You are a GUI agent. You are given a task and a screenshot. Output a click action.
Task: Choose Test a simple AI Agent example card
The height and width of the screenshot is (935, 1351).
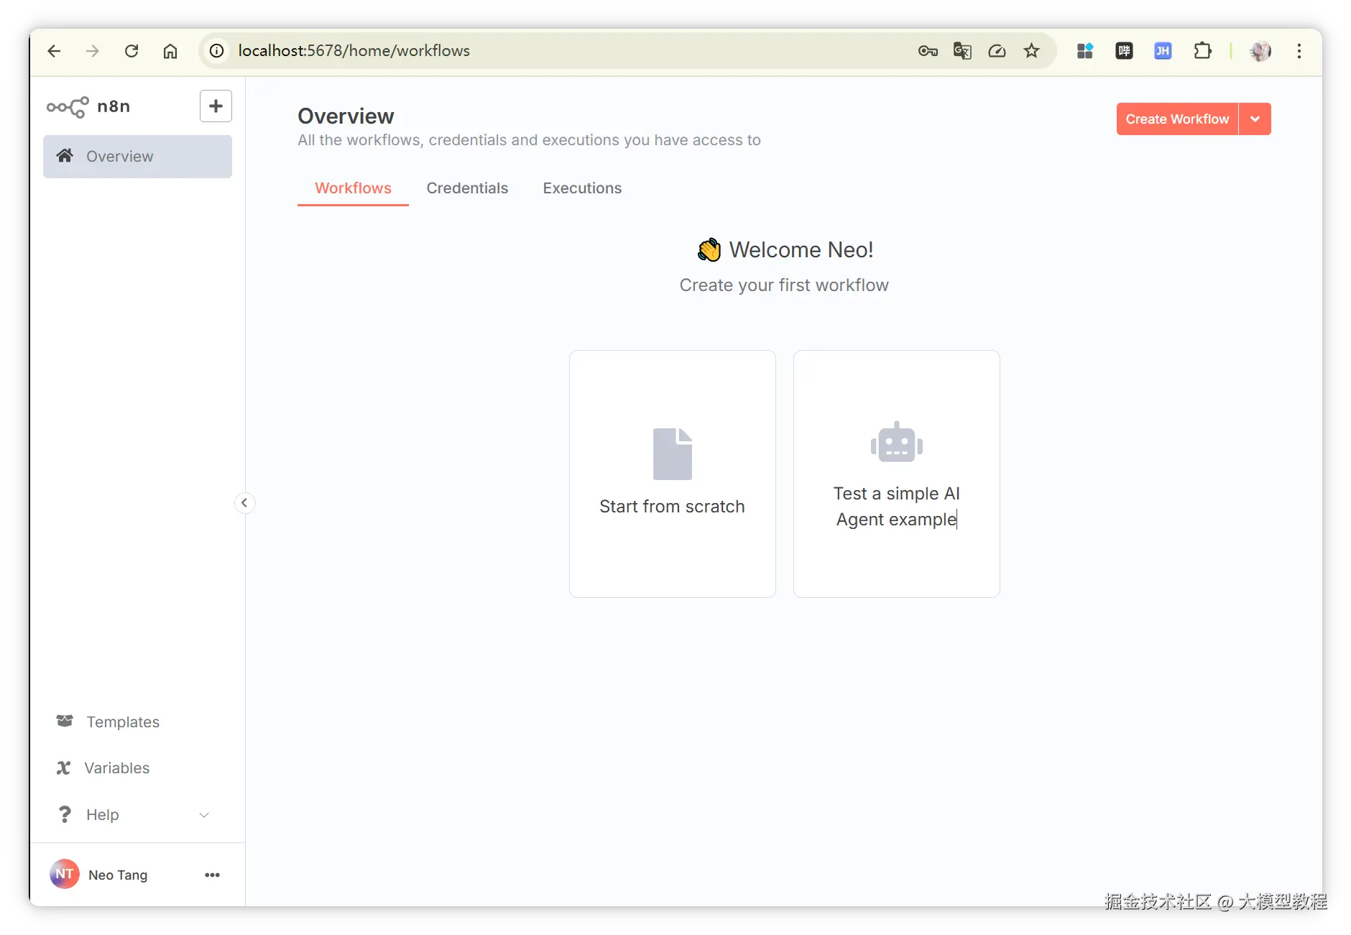(x=897, y=474)
